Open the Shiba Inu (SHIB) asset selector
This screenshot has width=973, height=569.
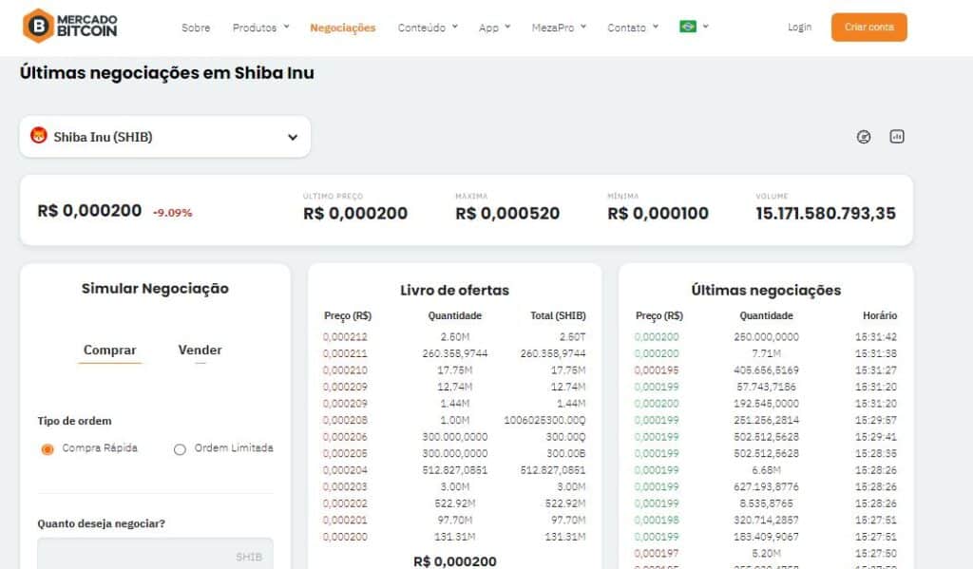[165, 137]
